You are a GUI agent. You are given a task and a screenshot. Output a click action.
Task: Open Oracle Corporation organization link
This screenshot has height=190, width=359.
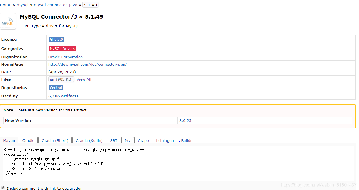[x=66, y=57]
